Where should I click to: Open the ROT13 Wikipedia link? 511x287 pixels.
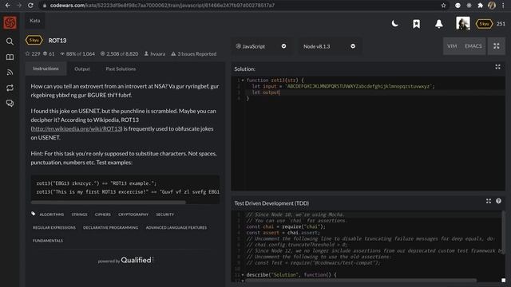[77, 128]
